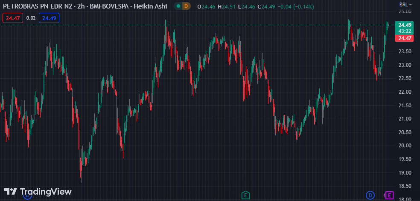Click the orange delayed data D badge
This screenshot has width=420, height=201.
[x=186, y=6]
